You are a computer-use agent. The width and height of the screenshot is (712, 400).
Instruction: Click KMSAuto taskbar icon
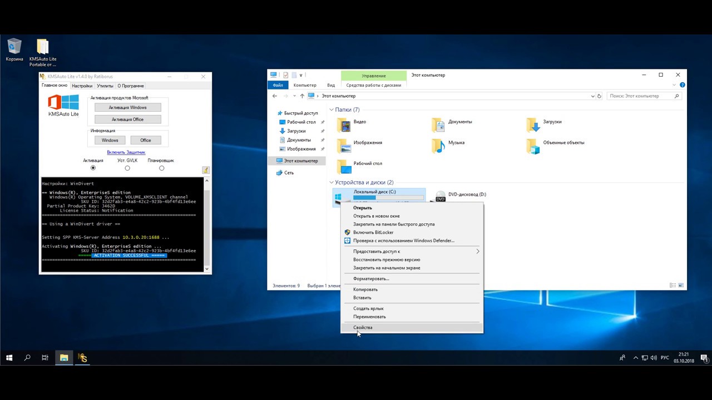pyautogui.click(x=83, y=358)
